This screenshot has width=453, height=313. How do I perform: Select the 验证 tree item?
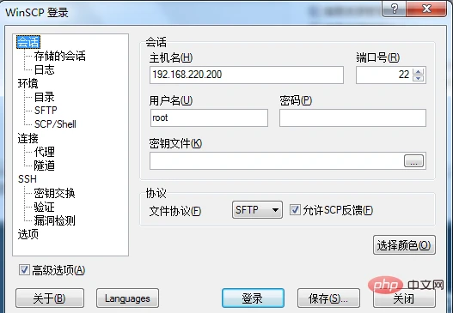click(x=44, y=207)
